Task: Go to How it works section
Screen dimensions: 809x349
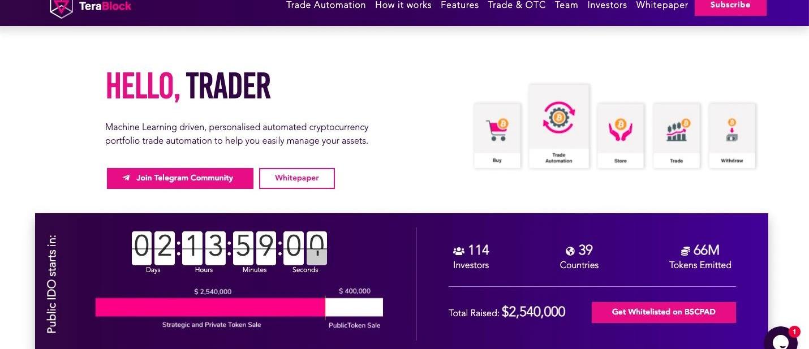Action: coord(403,5)
